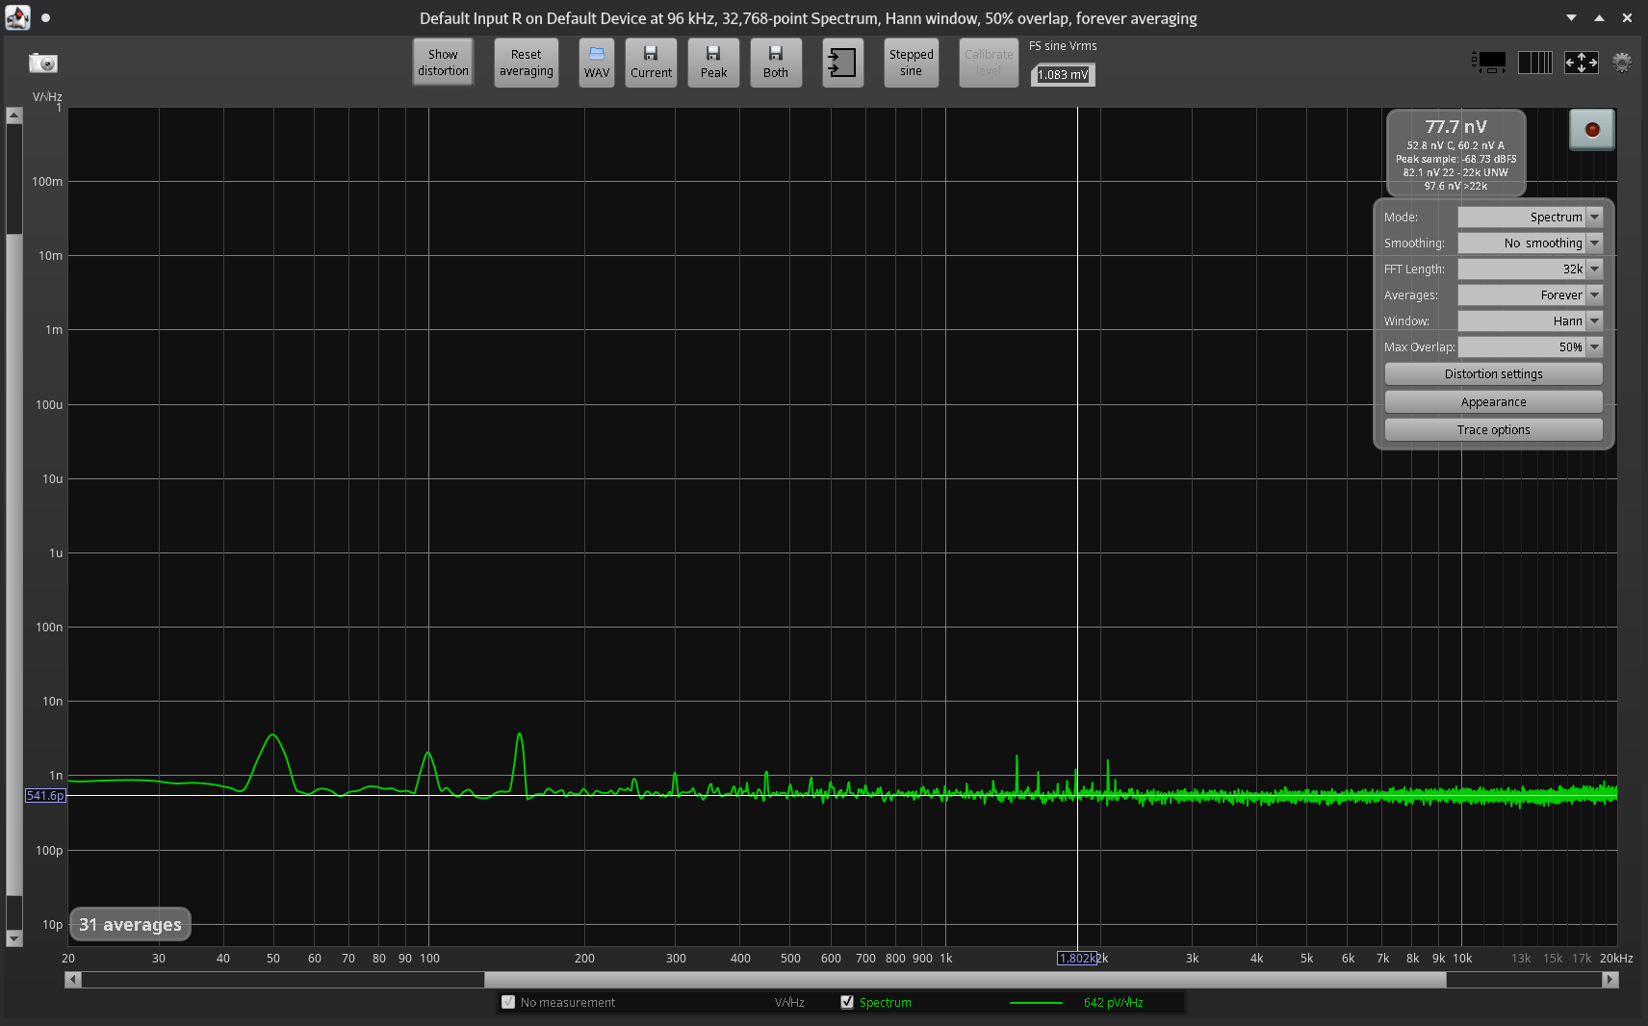This screenshot has height=1026, width=1648.
Task: Click the fit-to-data arrows icon
Action: [x=1582, y=63]
